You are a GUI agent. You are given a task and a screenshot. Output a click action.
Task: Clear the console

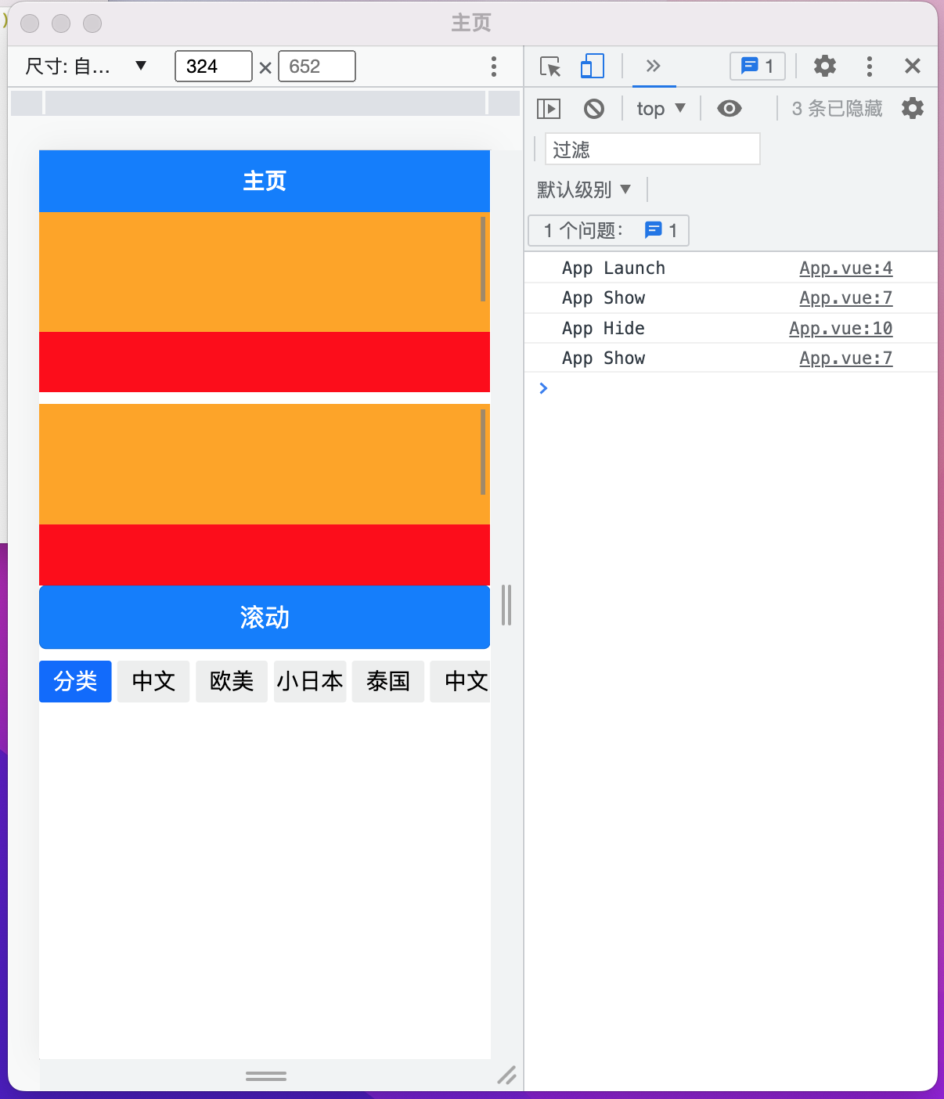coord(594,109)
